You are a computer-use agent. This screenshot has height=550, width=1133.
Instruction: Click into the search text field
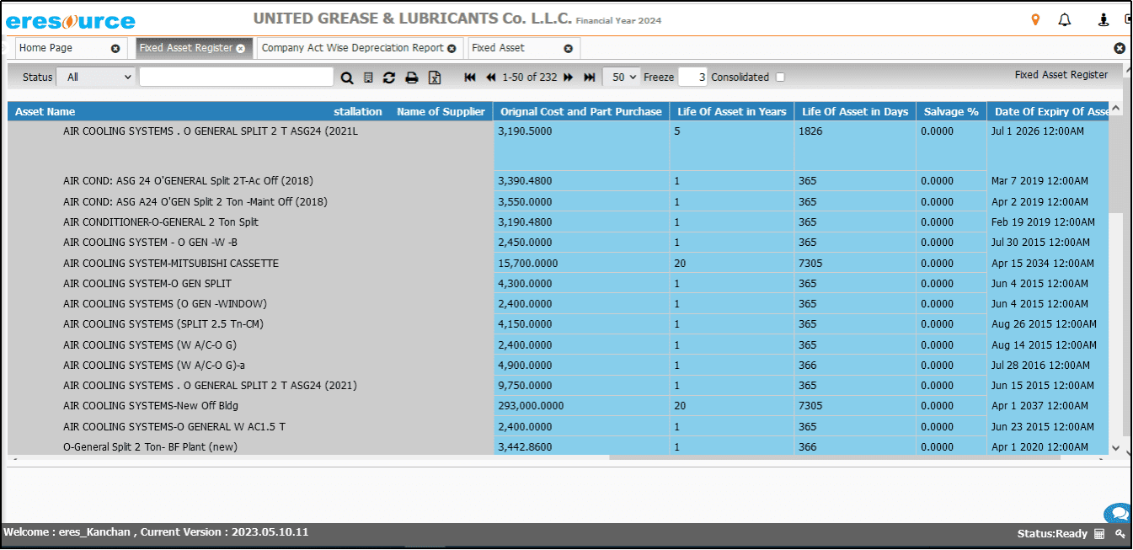236,77
